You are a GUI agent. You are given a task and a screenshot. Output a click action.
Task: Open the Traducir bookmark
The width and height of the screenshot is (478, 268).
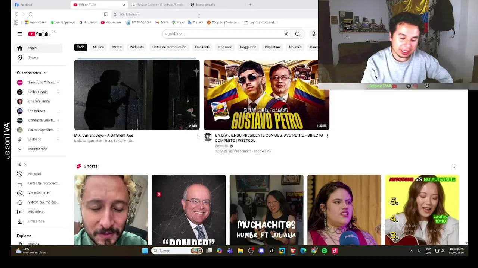(195, 22)
